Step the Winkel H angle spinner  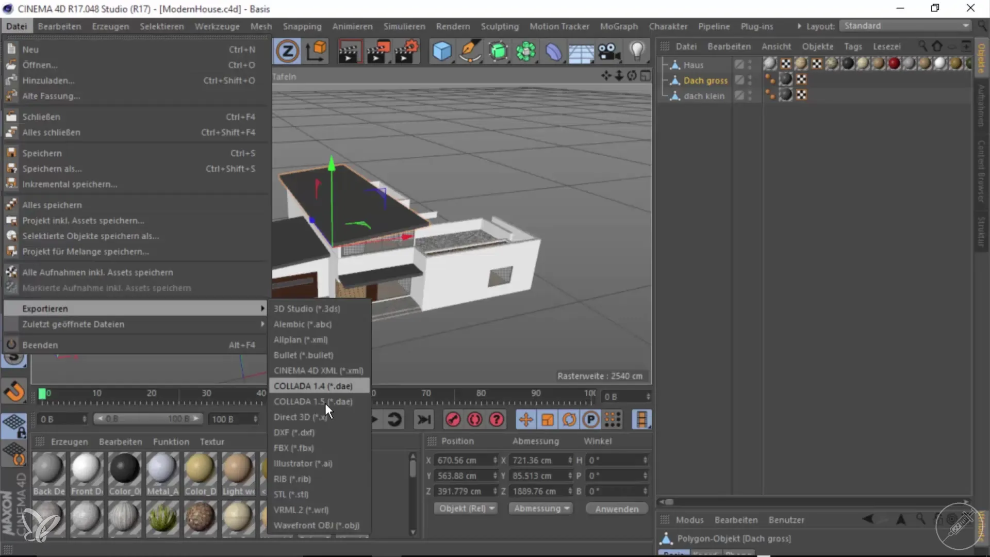645,460
